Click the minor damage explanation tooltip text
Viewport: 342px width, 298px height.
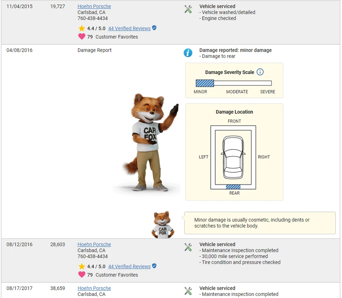[x=252, y=223]
